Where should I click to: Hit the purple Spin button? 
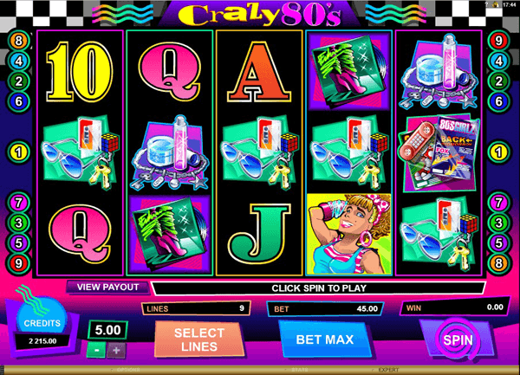coord(458,340)
